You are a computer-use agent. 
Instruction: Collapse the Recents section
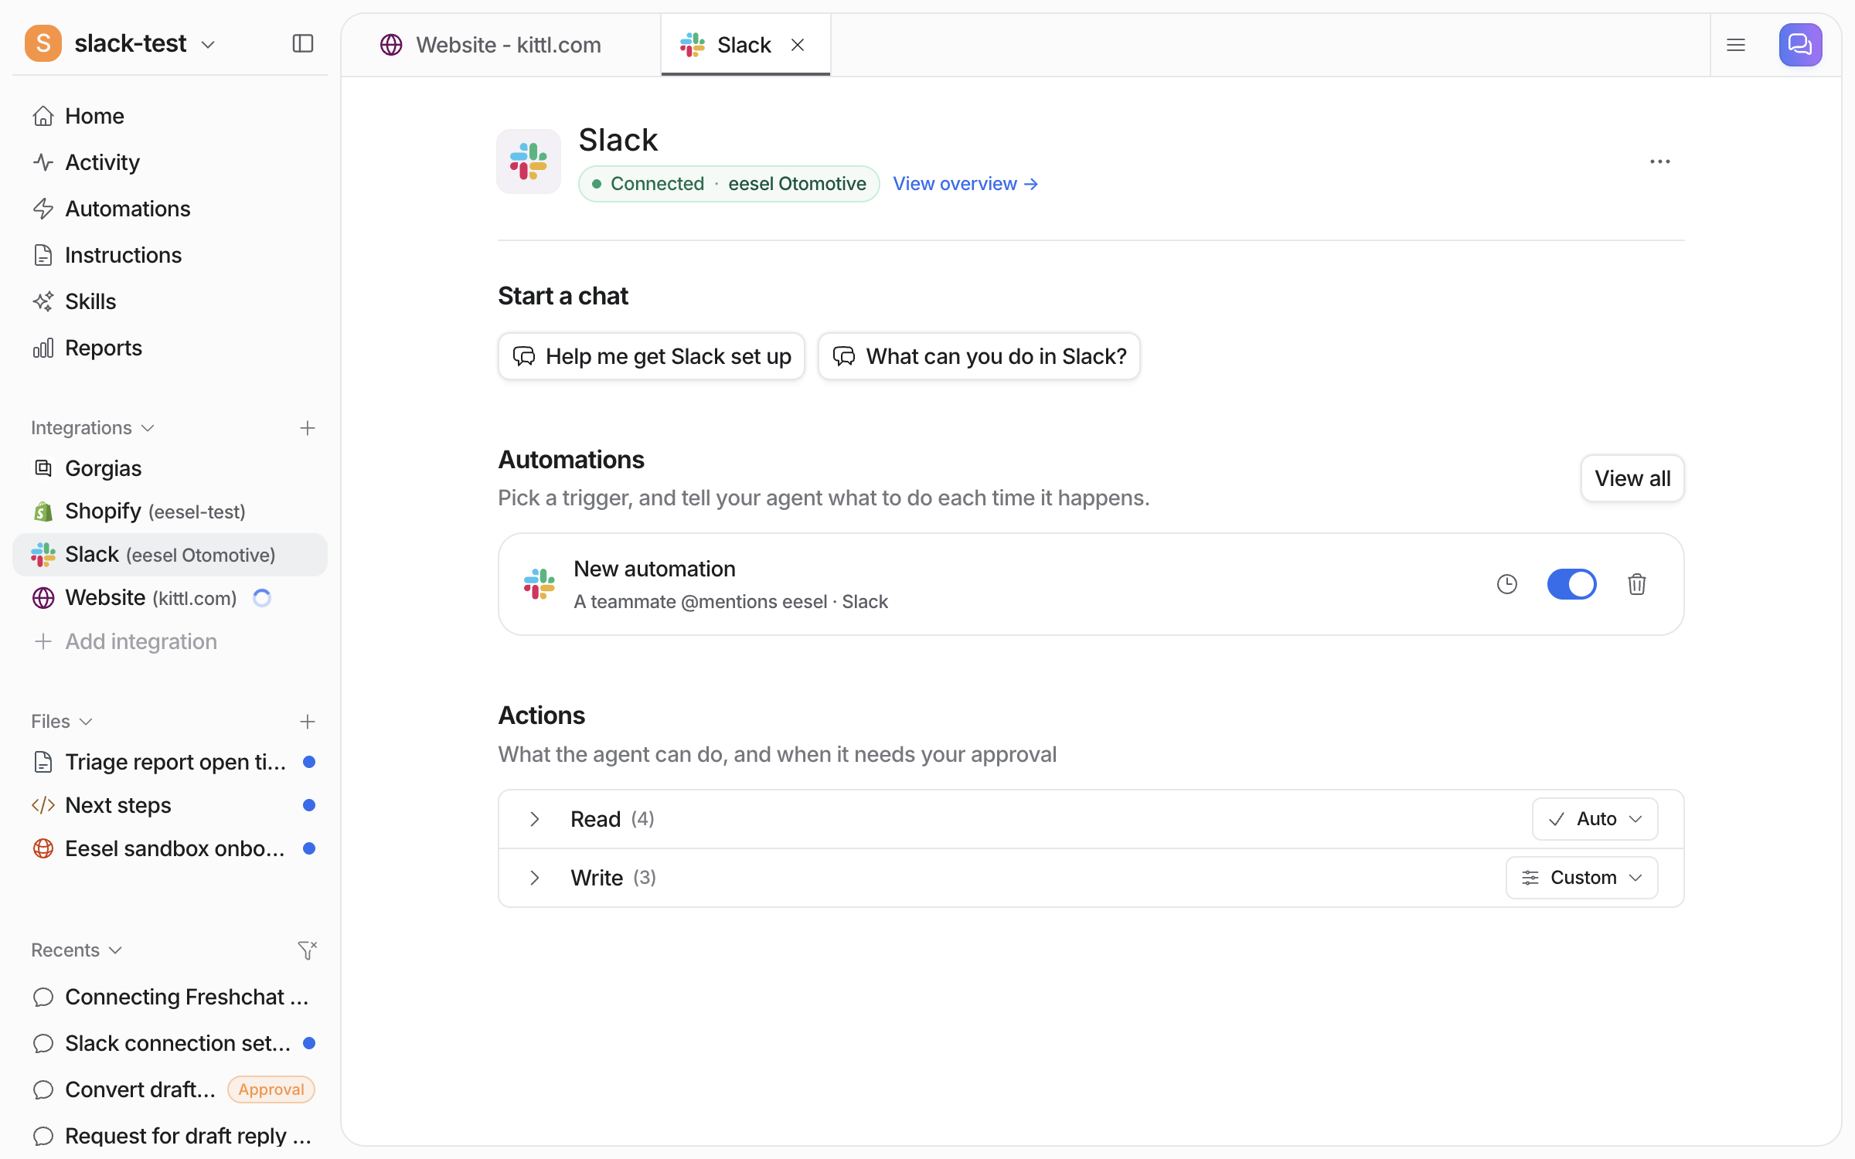coord(77,950)
